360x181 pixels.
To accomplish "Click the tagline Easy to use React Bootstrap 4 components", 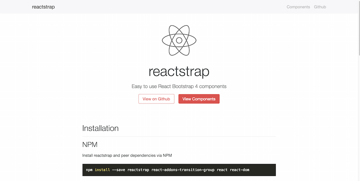I will click(x=179, y=86).
